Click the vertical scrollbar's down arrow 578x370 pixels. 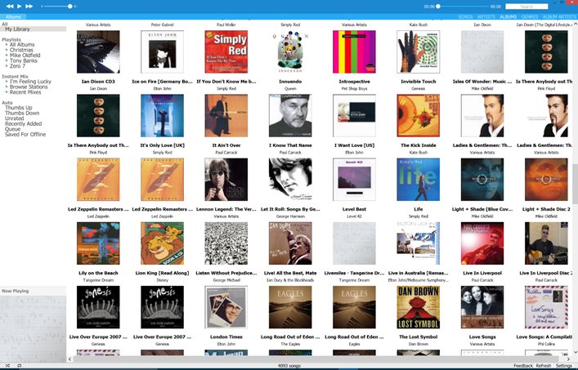tap(575, 353)
